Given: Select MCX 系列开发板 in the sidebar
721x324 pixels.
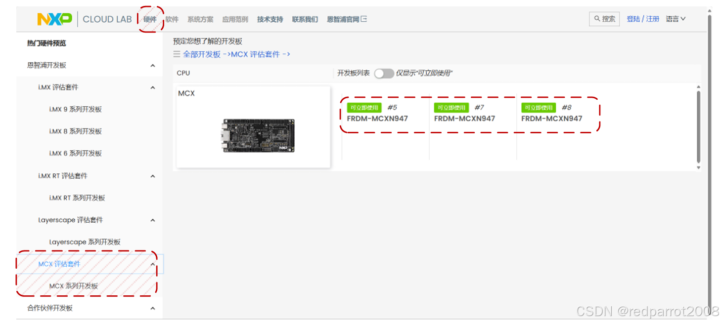Looking at the screenshot, I should pyautogui.click(x=73, y=285).
